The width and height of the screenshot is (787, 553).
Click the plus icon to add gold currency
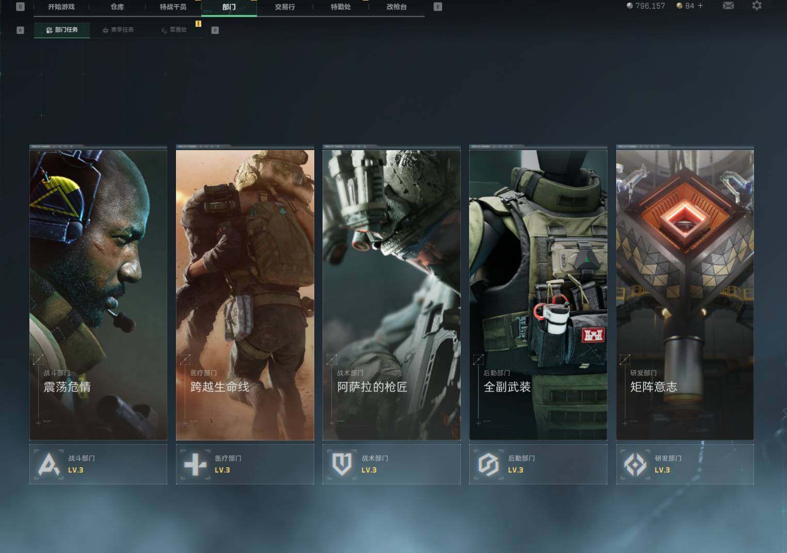point(700,6)
